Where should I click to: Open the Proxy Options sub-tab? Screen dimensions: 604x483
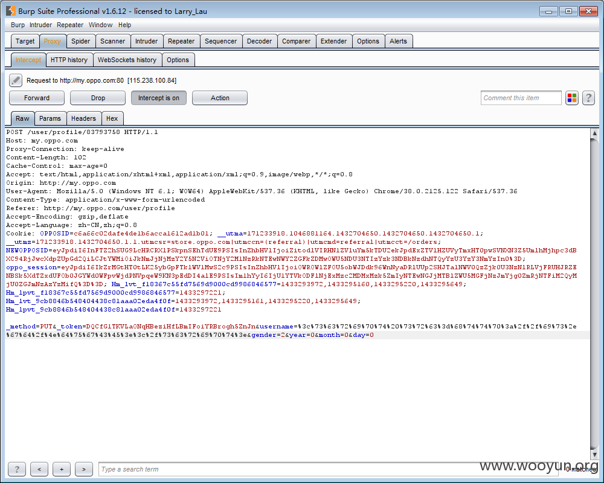[x=178, y=60]
